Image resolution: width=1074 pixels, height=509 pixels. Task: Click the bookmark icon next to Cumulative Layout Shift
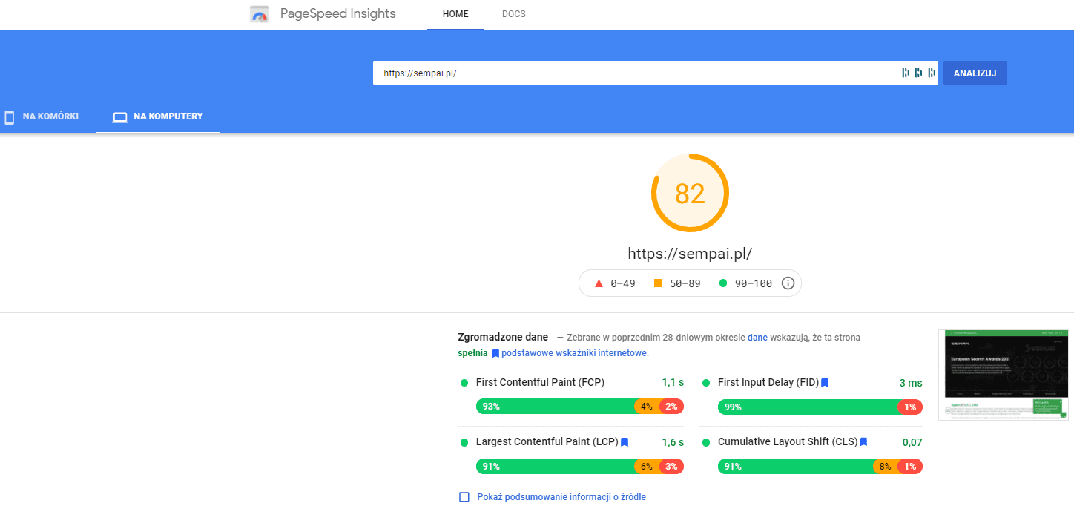[x=863, y=442]
